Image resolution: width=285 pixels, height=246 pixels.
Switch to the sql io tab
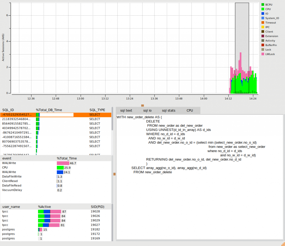click(147, 110)
